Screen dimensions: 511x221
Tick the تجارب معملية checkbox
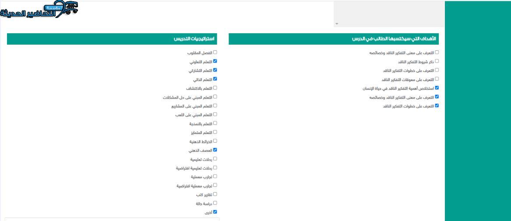215,176
